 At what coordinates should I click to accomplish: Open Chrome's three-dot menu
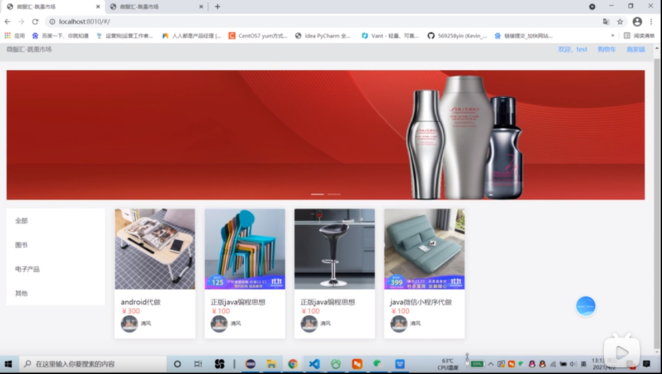651,21
